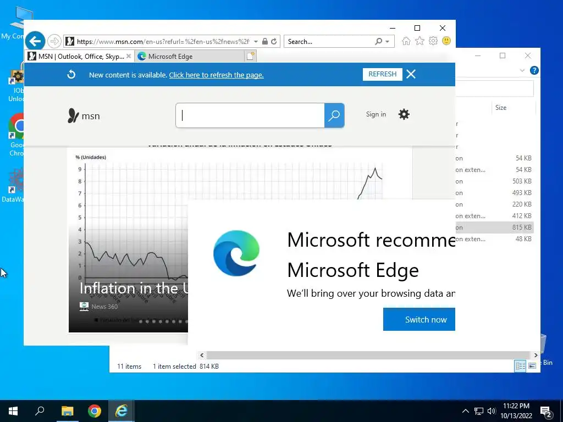
Task: Click the Sign in link on MSN
Action: (x=376, y=114)
